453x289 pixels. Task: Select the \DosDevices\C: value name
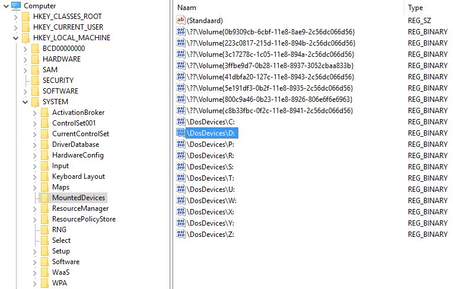point(210,122)
